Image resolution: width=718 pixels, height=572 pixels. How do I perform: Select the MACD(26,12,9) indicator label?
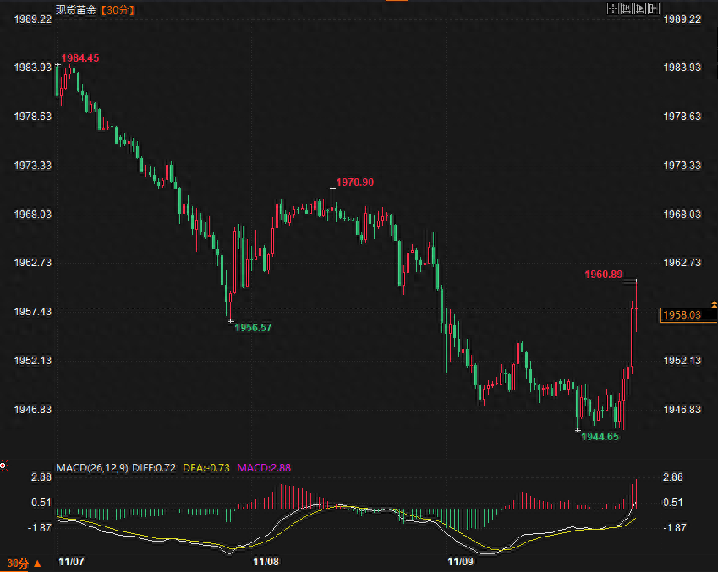[92, 467]
